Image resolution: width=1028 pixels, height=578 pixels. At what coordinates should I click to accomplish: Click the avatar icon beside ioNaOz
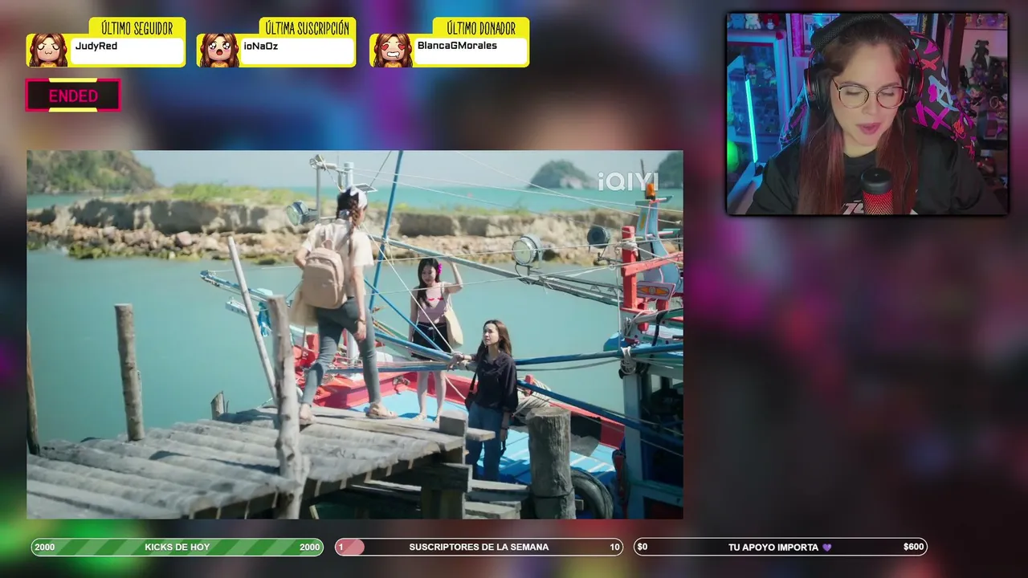[x=219, y=50]
